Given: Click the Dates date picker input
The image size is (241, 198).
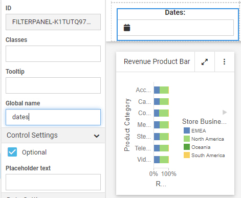Looking at the screenshot, I should 176,28.
